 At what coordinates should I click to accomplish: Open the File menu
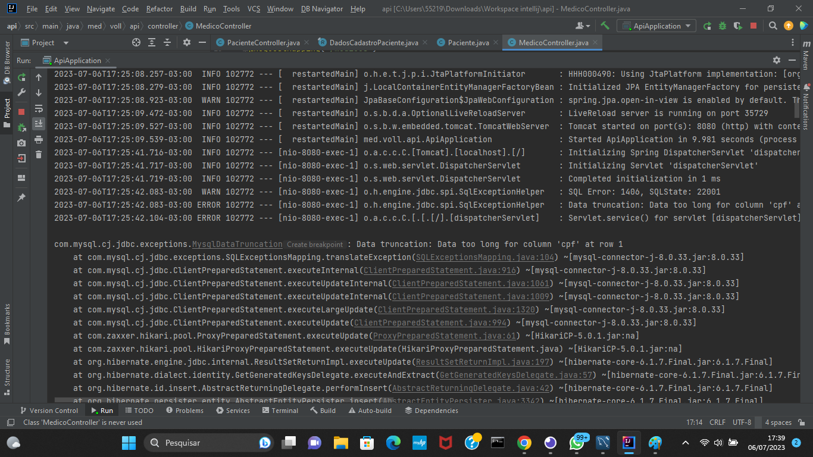pyautogui.click(x=32, y=9)
